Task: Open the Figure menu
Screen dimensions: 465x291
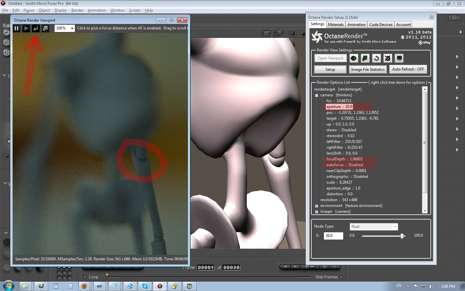Action: (29, 10)
